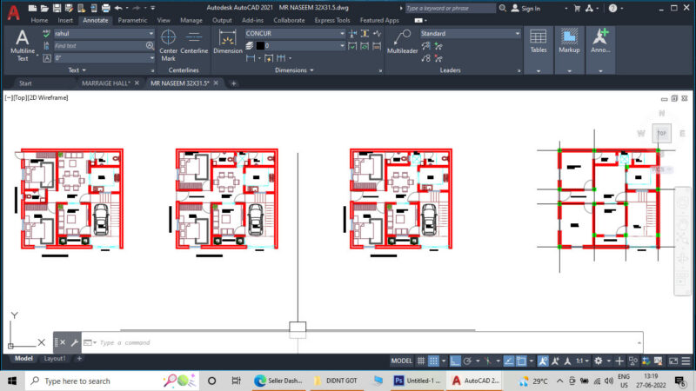This screenshot has height=391, width=696.
Task: Select the Centerline tool
Action: (194, 42)
